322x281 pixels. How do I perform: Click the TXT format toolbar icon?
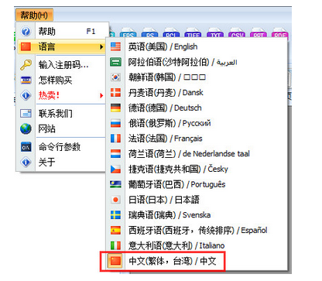point(215,33)
